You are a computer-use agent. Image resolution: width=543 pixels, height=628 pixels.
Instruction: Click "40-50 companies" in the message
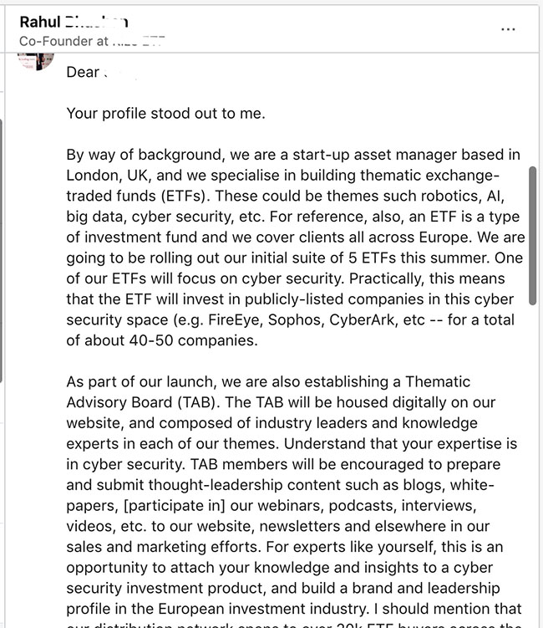182,340
